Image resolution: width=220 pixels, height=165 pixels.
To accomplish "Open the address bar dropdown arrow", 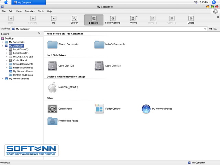I will (205, 29).
